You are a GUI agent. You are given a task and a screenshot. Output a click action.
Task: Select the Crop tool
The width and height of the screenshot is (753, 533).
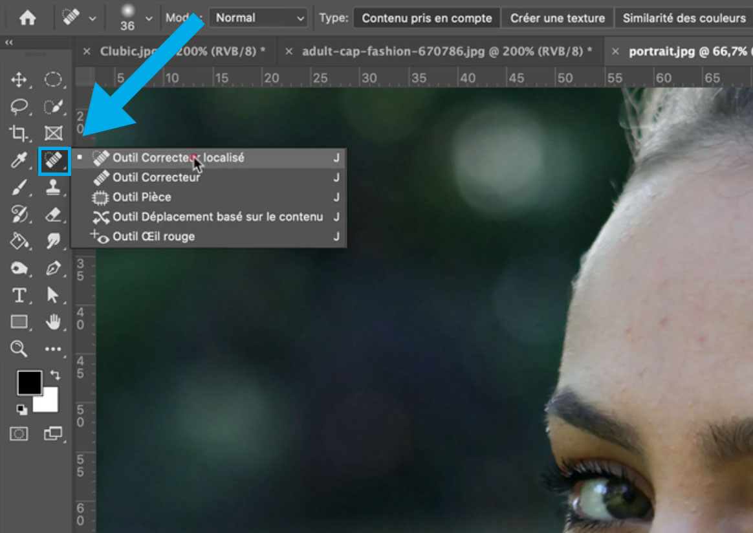pyautogui.click(x=19, y=134)
